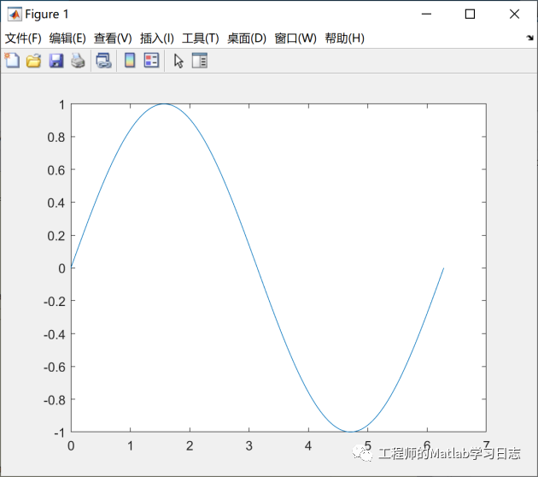The image size is (538, 477).
Task: Save figure with the floppy disk icon
Action: click(x=56, y=61)
